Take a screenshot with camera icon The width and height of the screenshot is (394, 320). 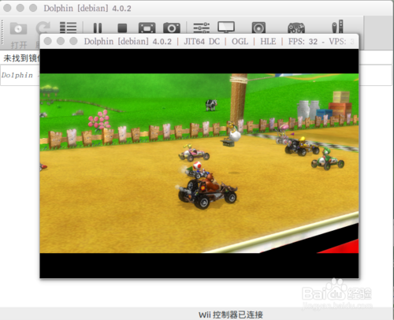coord(172,28)
